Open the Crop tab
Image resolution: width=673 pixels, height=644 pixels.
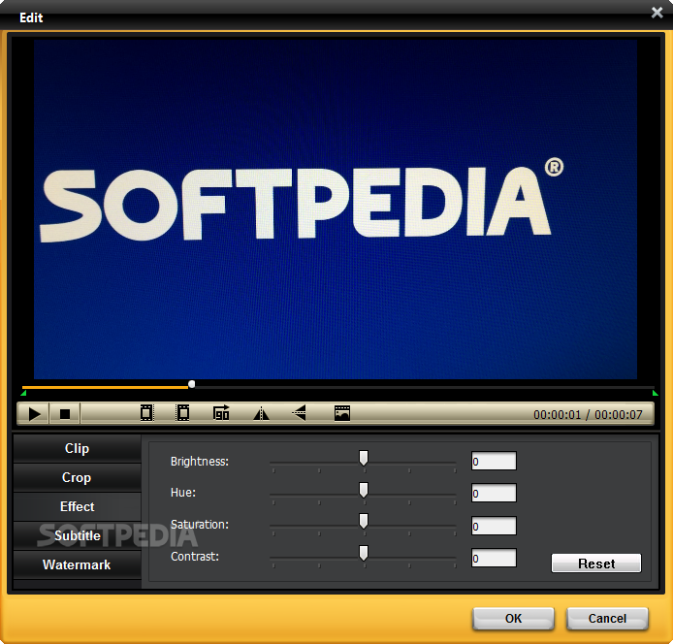pyautogui.click(x=78, y=478)
